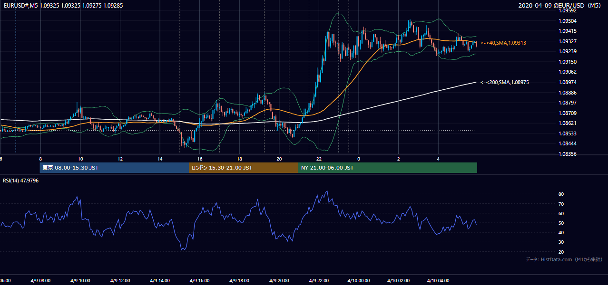Select the London 15:30-21:00 JST session bar
The image size is (608, 285).
(244, 168)
